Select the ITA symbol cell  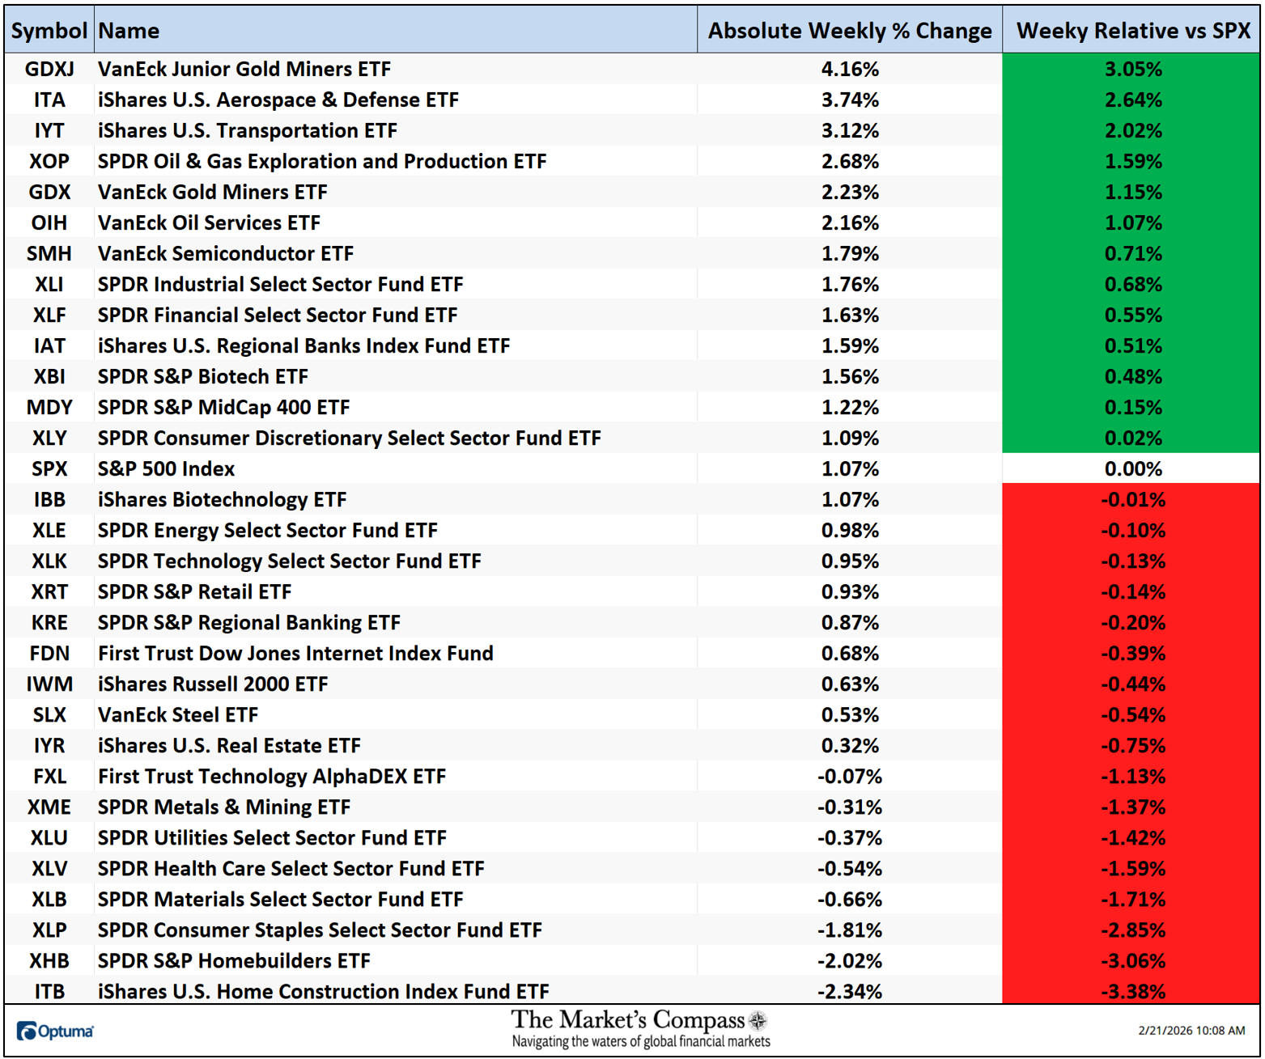49,100
